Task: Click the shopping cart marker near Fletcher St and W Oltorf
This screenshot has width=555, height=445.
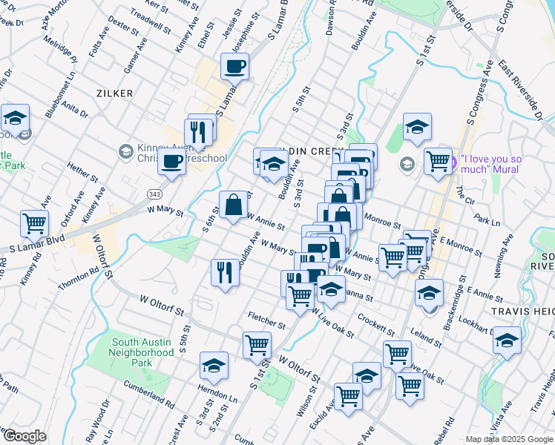Action: pyautogui.click(x=257, y=346)
